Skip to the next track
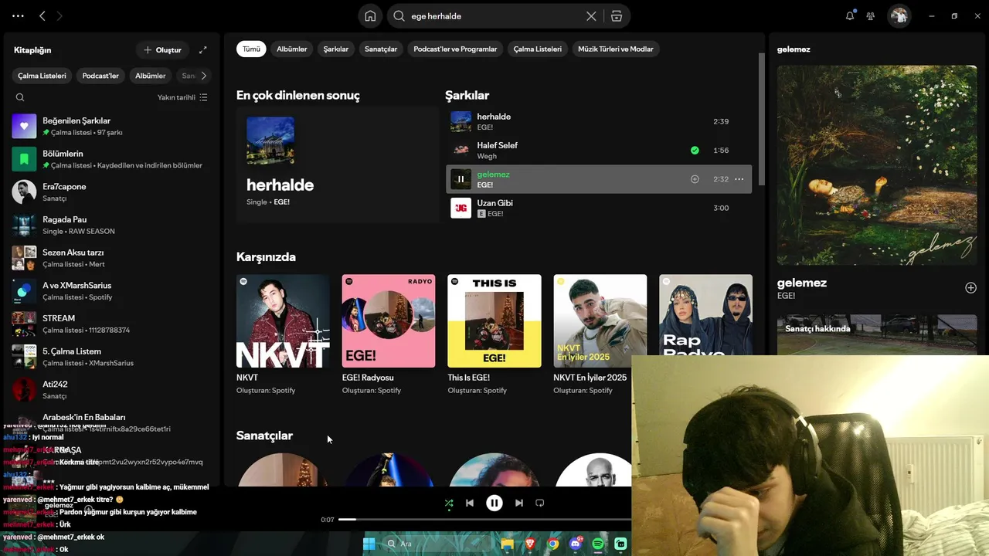989x556 pixels. coord(519,503)
